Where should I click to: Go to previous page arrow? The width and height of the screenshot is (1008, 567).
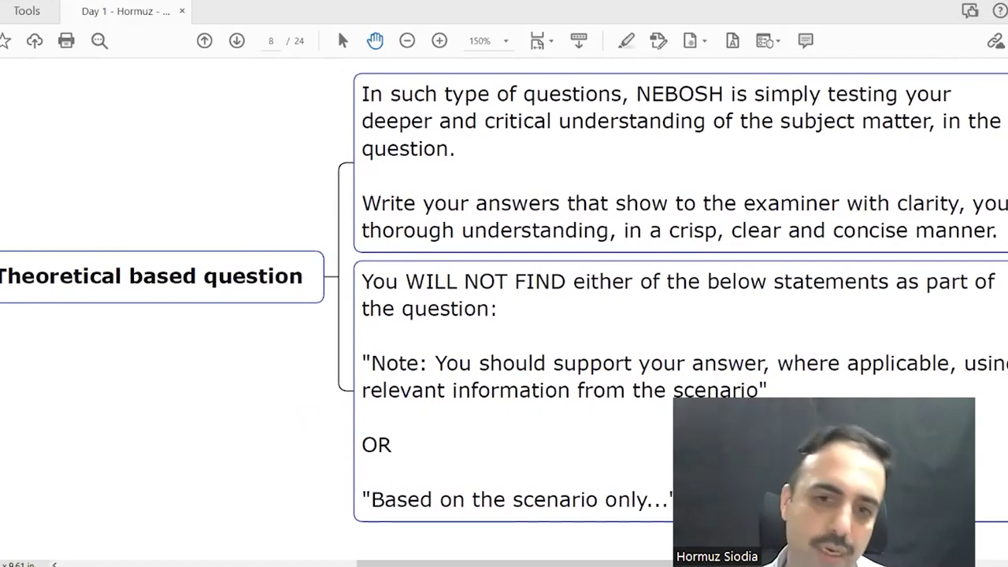205,41
